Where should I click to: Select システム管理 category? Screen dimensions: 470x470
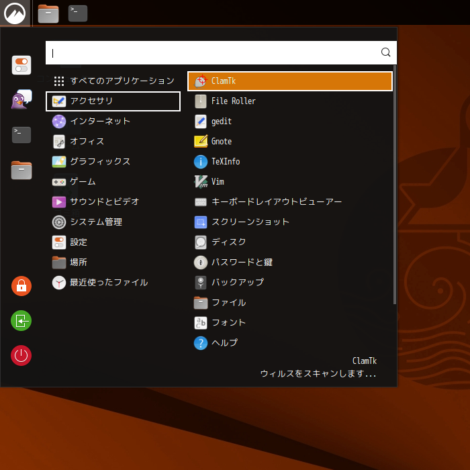coord(113,222)
